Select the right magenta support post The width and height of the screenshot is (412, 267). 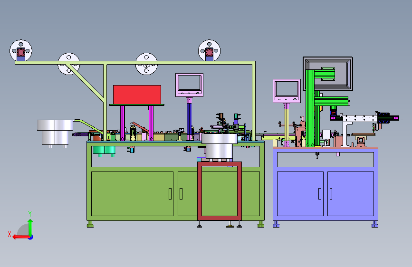coord(151,123)
